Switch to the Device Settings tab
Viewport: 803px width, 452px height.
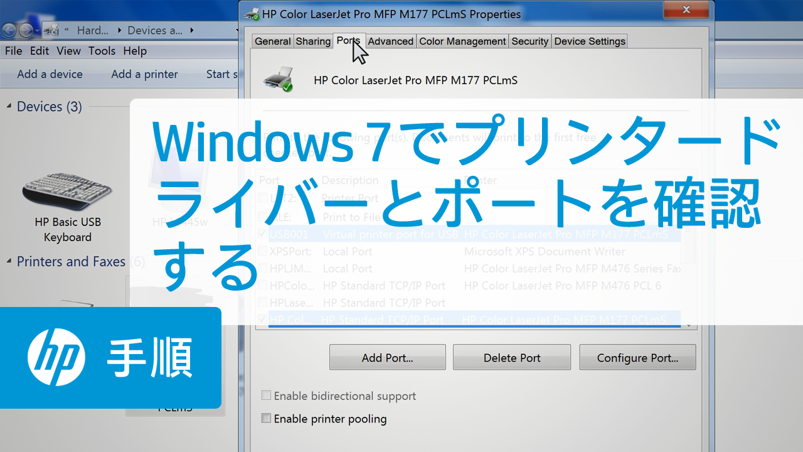pos(590,41)
